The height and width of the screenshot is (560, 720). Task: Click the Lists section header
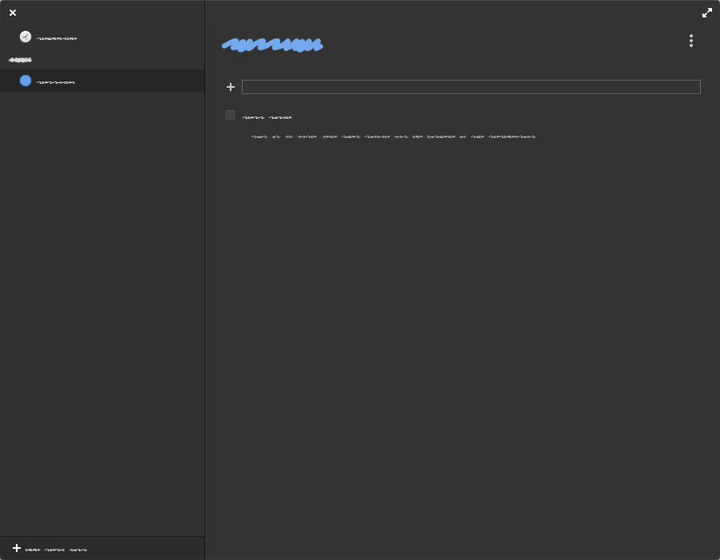click(x=22, y=60)
